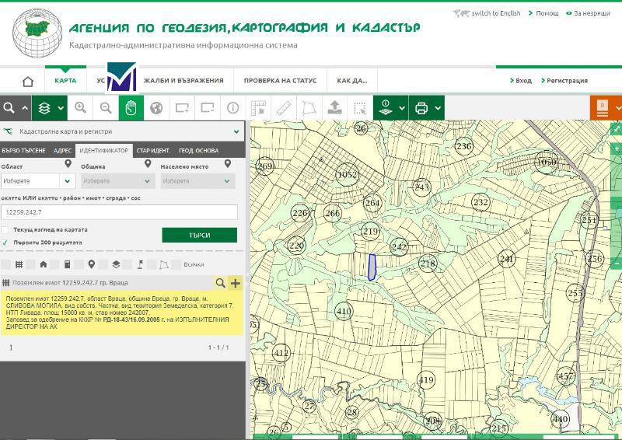Viewport: 622px width, 440px height.
Task: Zoom to result using magnifier icon
Action: (221, 284)
